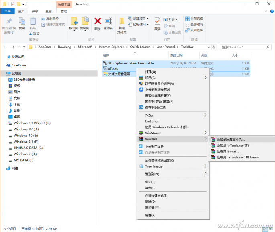Expand the True Image submenu
The width and height of the screenshot is (275, 232).
point(173,166)
